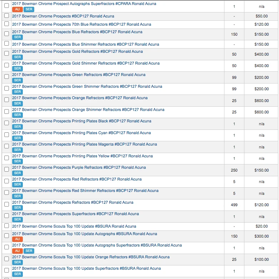Open Printing Plates Yellow card link
Viewport: 279px width, 279px height.
pyautogui.click(x=82, y=156)
